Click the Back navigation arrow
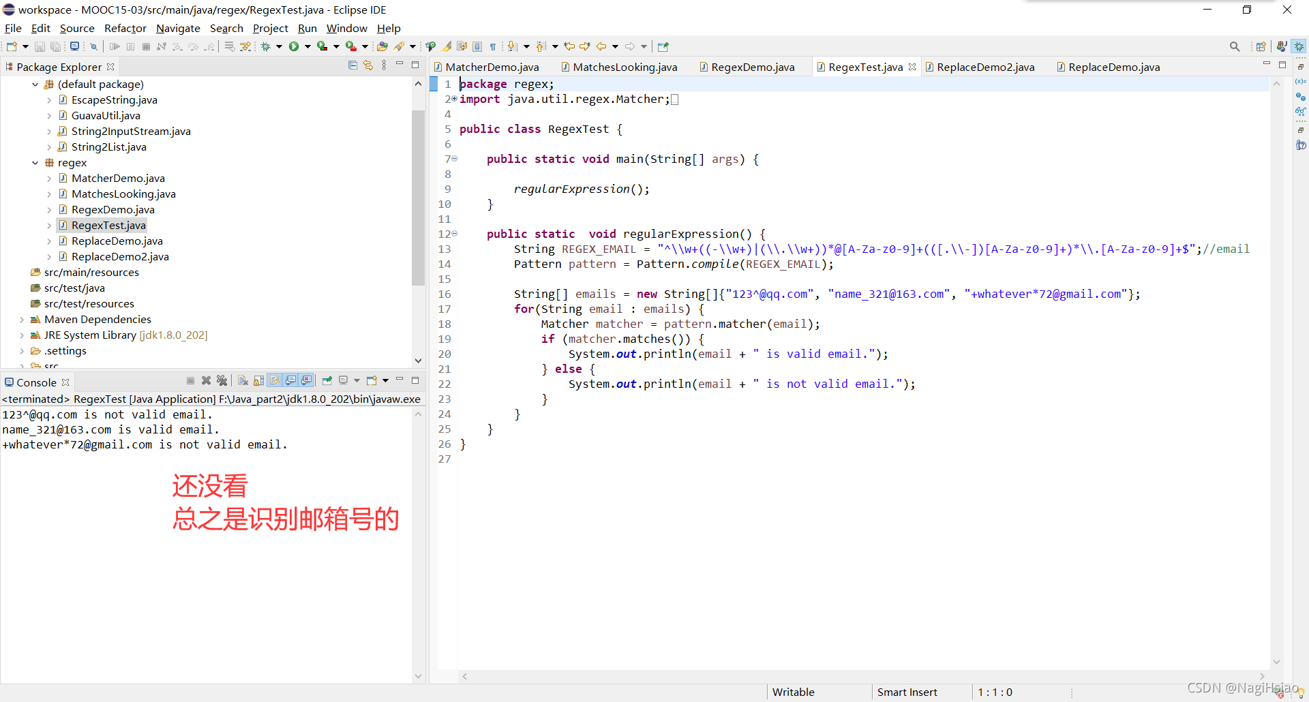The width and height of the screenshot is (1309, 702). pyautogui.click(x=601, y=46)
